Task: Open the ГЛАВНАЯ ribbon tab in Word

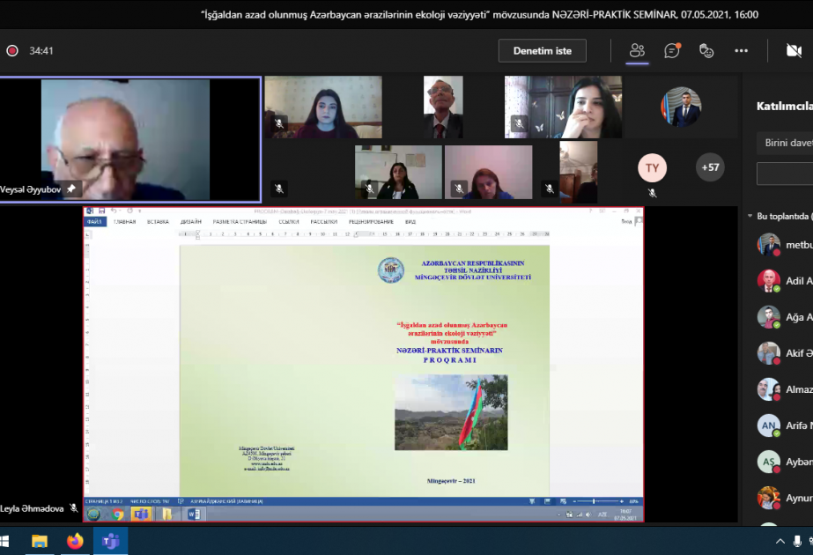Action: pyautogui.click(x=124, y=221)
